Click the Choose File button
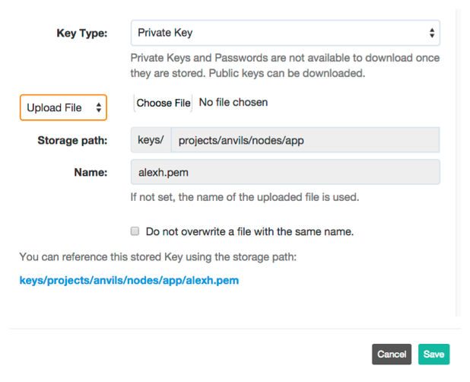 click(163, 103)
